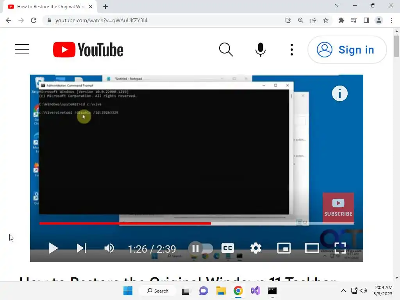The width and height of the screenshot is (400, 300).
Task: Install app icon in address bar
Action: [x=288, y=20]
